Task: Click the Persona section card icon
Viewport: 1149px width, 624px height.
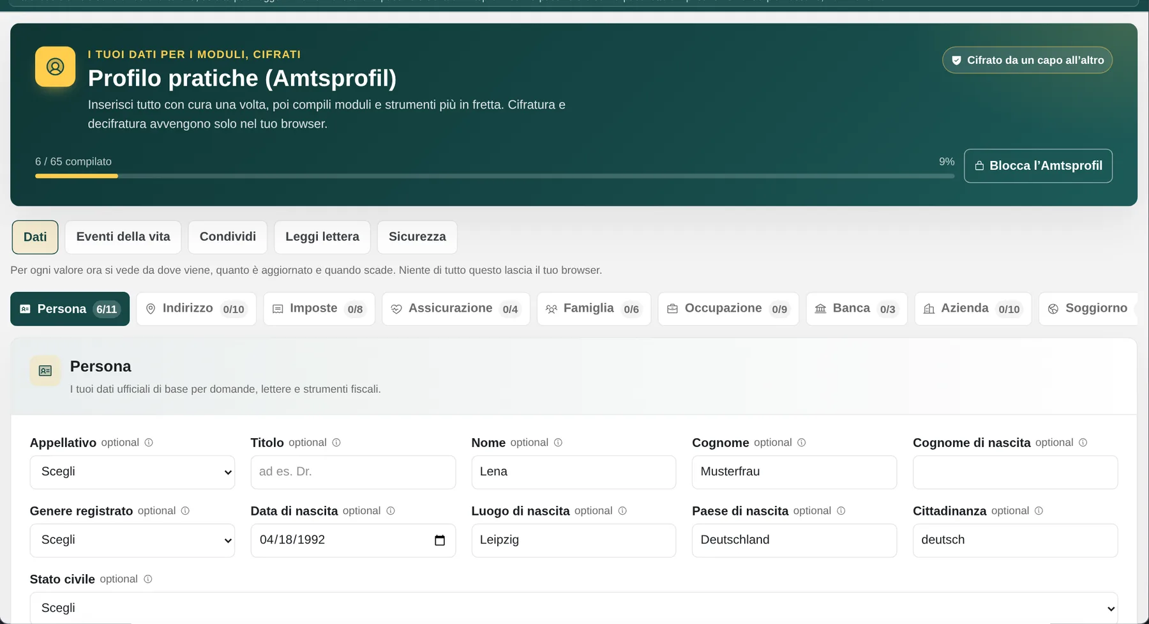Action: click(x=45, y=370)
